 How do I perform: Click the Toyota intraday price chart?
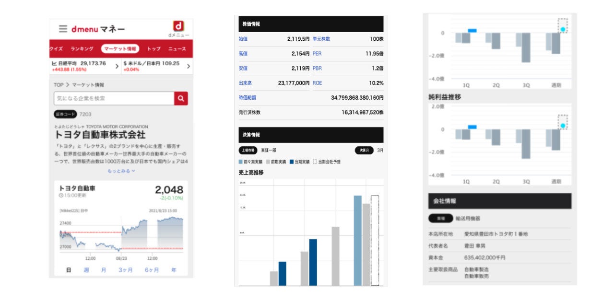121,234
